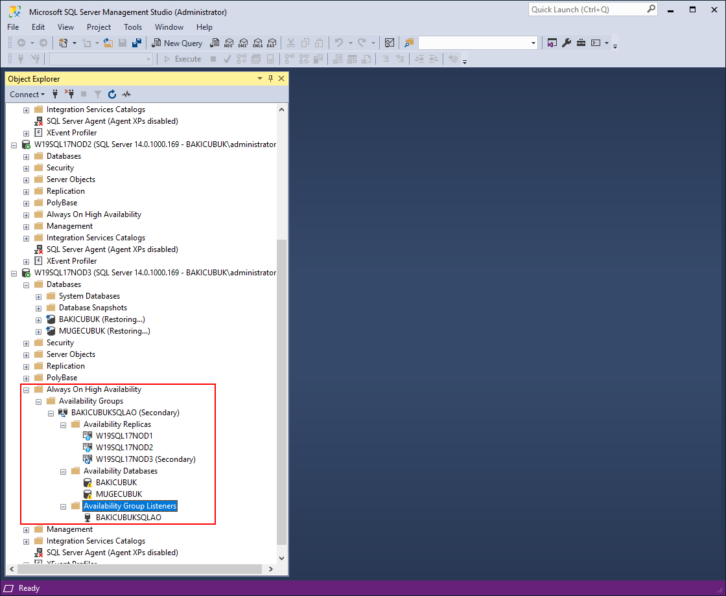
Task: Click Object Explorer horizontal scrollbar right arrow
Action: click(x=271, y=569)
